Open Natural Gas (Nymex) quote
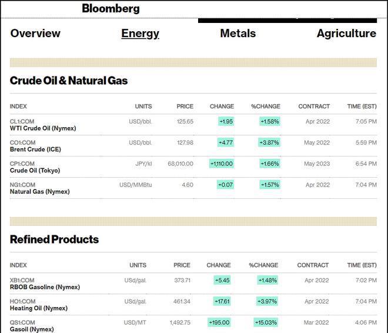 pyautogui.click(x=39, y=192)
